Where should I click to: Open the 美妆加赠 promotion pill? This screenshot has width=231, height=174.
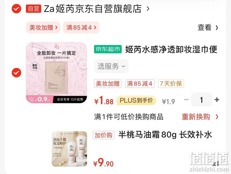[43, 27]
